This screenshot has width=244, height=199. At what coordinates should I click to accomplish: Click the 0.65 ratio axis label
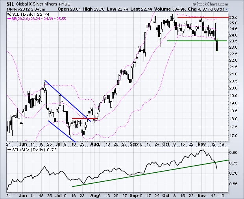coord(233,184)
